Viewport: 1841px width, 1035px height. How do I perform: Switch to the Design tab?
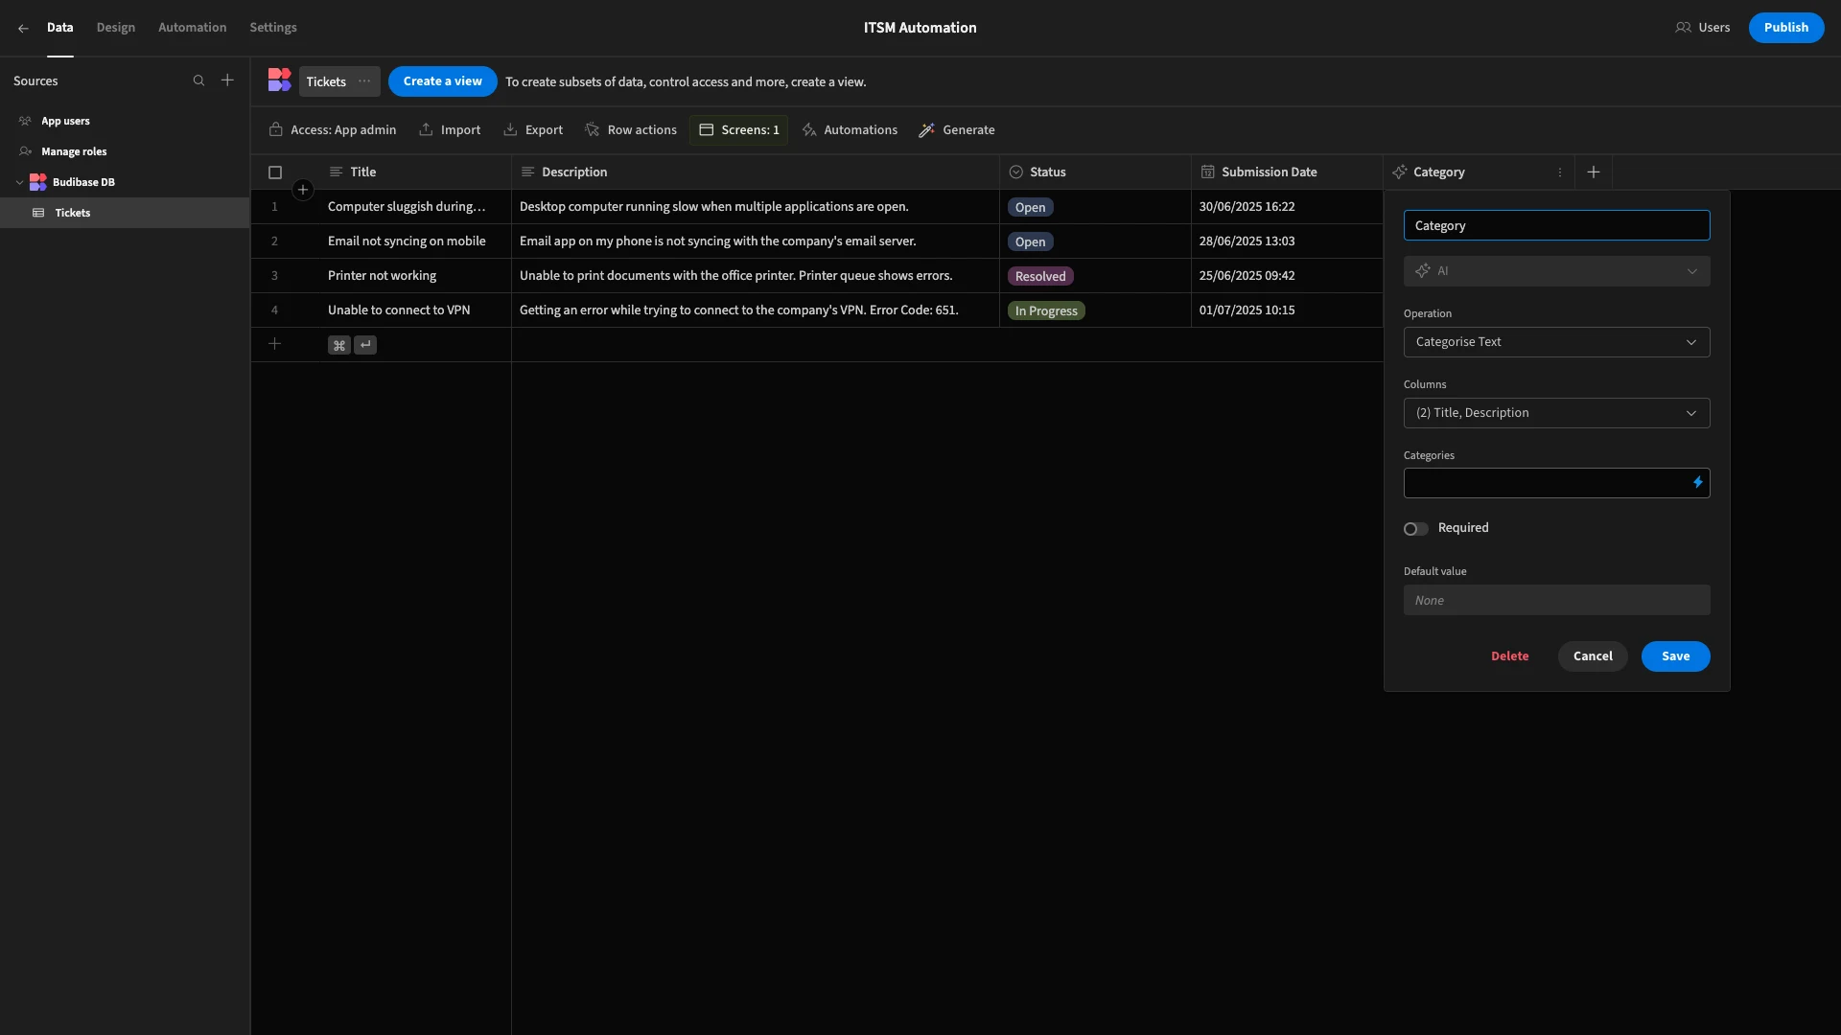click(x=115, y=28)
